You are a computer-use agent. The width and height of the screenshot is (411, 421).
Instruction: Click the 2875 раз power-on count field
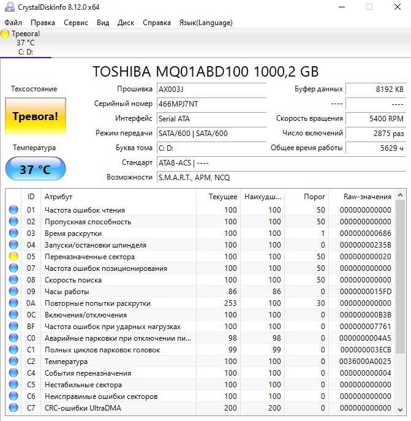pos(375,133)
